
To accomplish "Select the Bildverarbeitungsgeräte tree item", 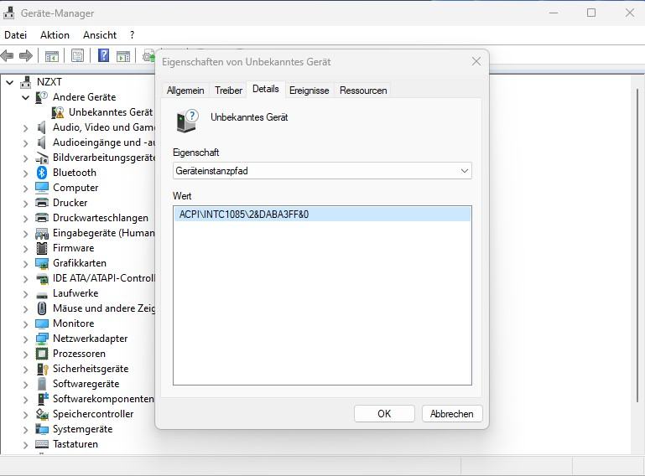I will coord(104,158).
